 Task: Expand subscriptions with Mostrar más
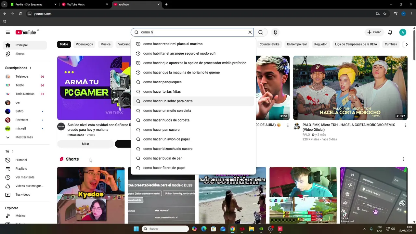coord(25,137)
